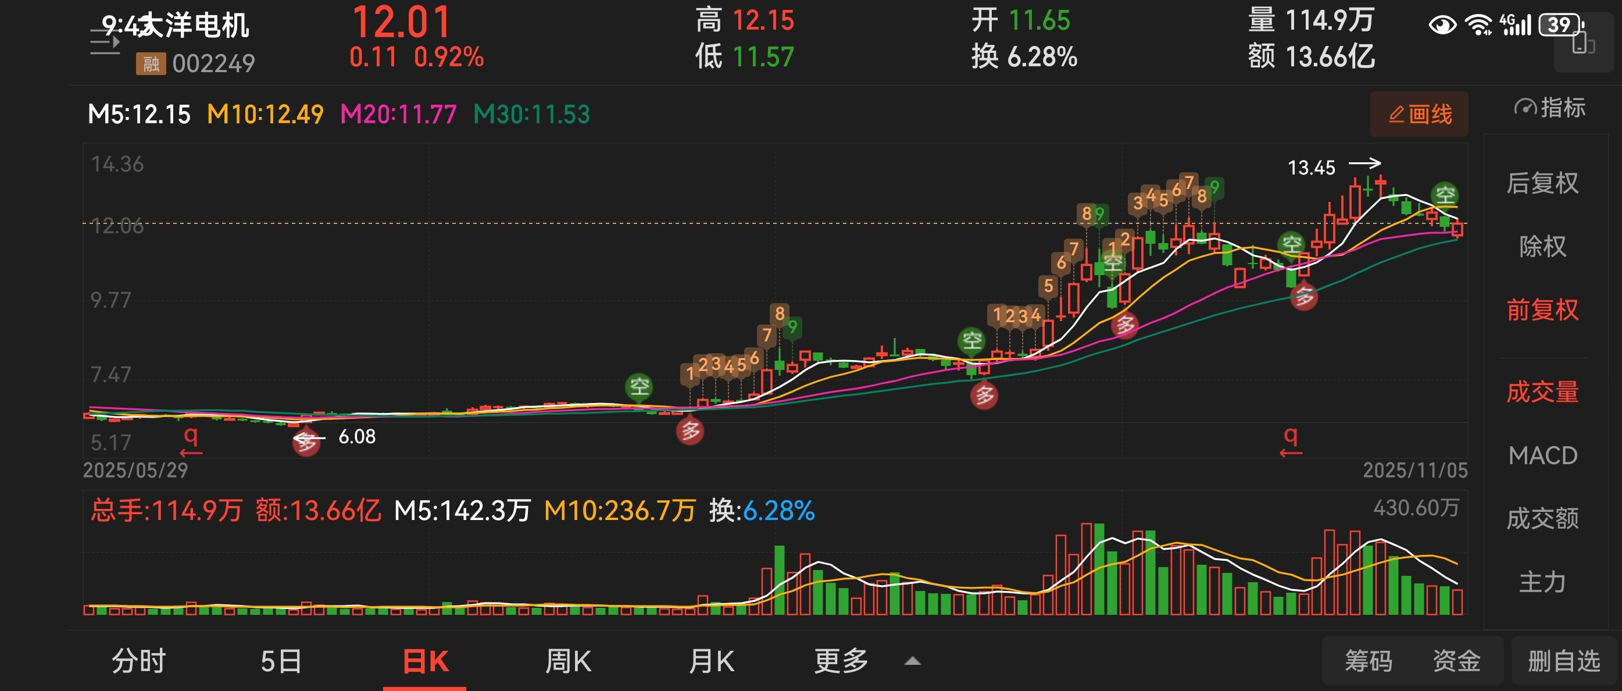Image resolution: width=1622 pixels, height=691 pixels.
Task: Select 前复权 adjustment mode
Action: coord(1542,310)
